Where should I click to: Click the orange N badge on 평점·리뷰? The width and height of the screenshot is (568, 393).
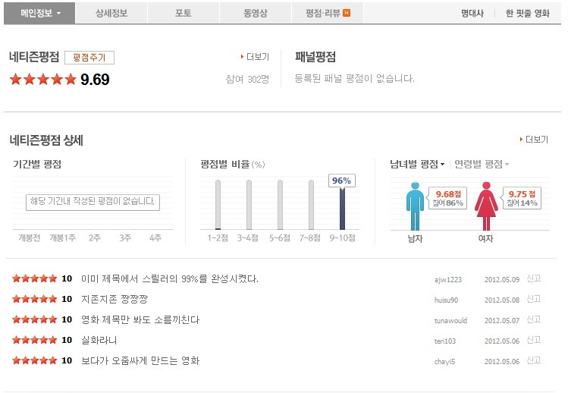(347, 13)
